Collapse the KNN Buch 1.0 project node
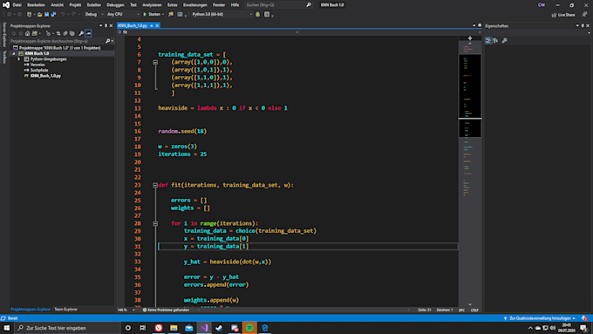This screenshot has width=593, height=334. tap(14, 54)
